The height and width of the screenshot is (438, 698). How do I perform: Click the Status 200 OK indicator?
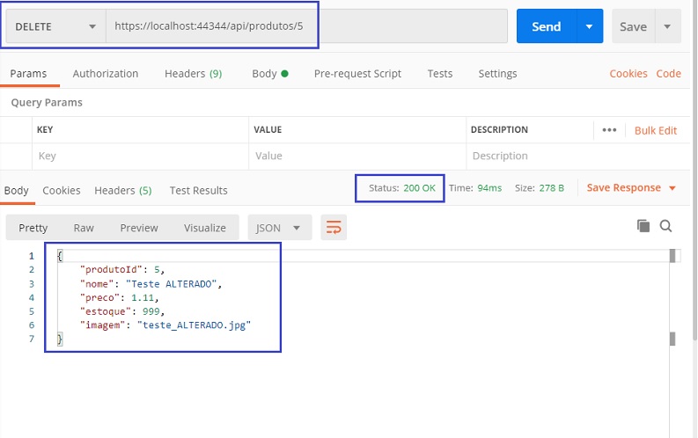click(x=402, y=188)
